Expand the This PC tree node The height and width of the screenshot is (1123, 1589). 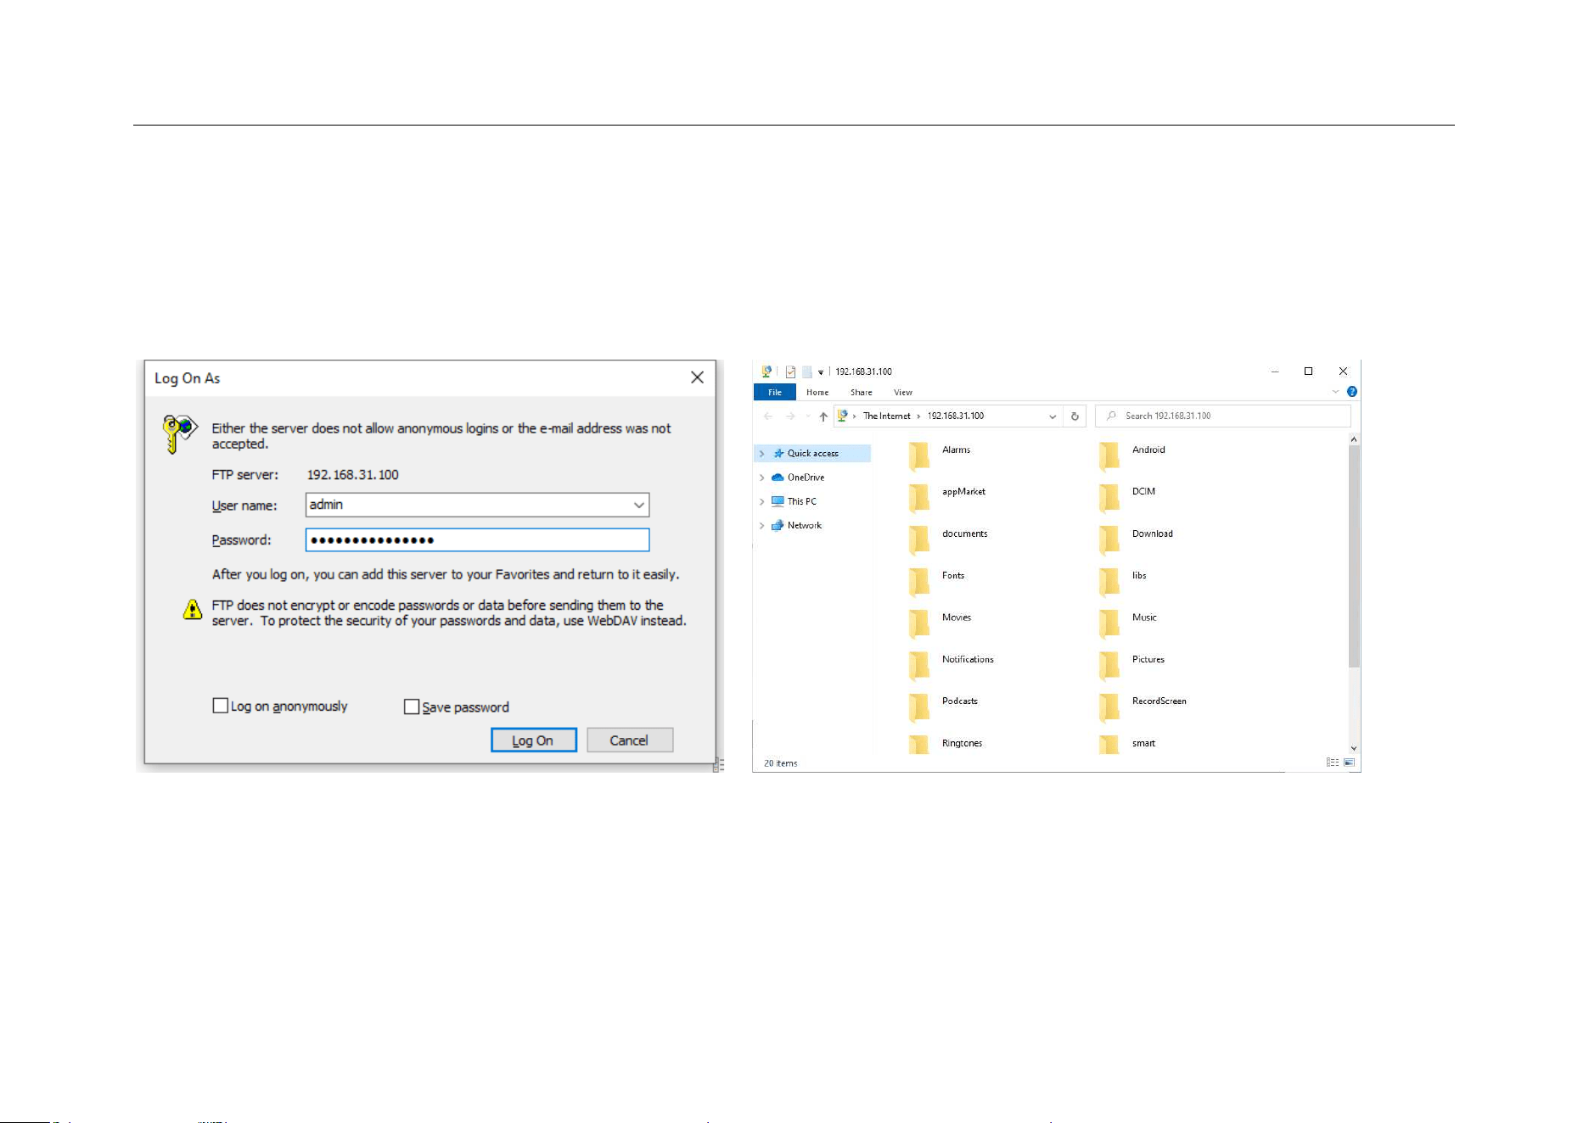tap(761, 502)
